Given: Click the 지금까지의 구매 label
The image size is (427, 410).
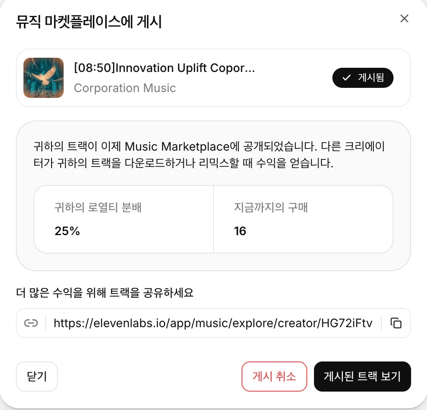Looking at the screenshot, I should (x=271, y=208).
